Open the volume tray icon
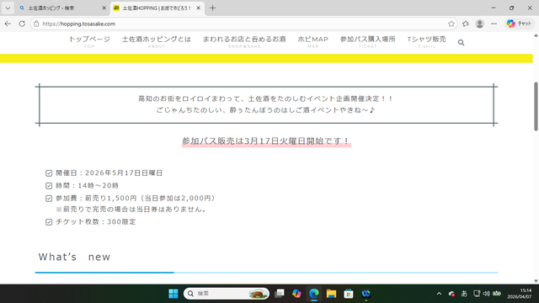The image size is (539, 303). (x=487, y=294)
